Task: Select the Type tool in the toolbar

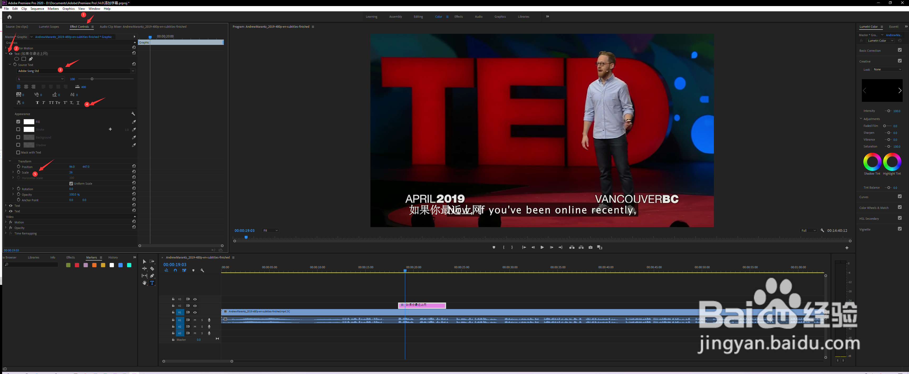Action: coord(152,283)
